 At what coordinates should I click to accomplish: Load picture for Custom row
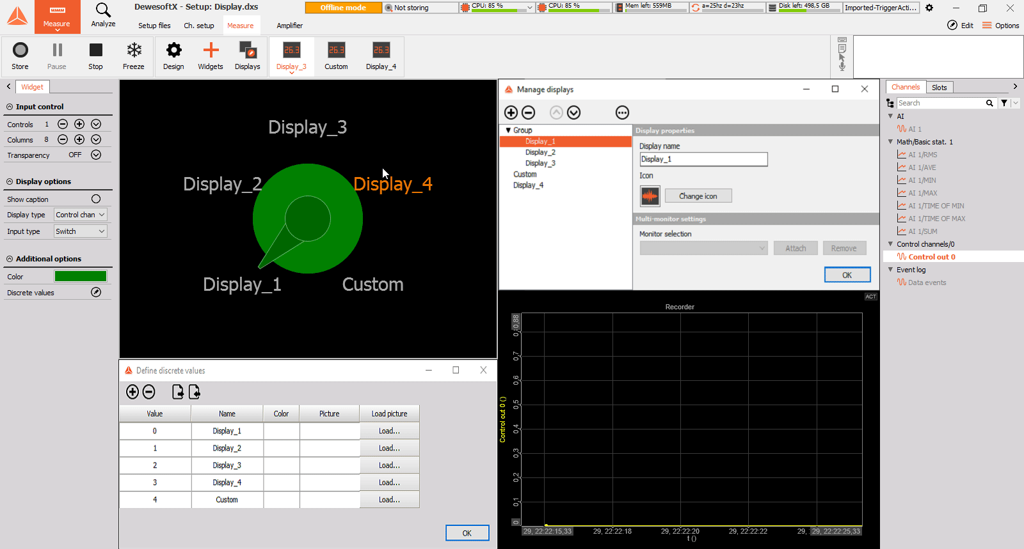pos(389,500)
